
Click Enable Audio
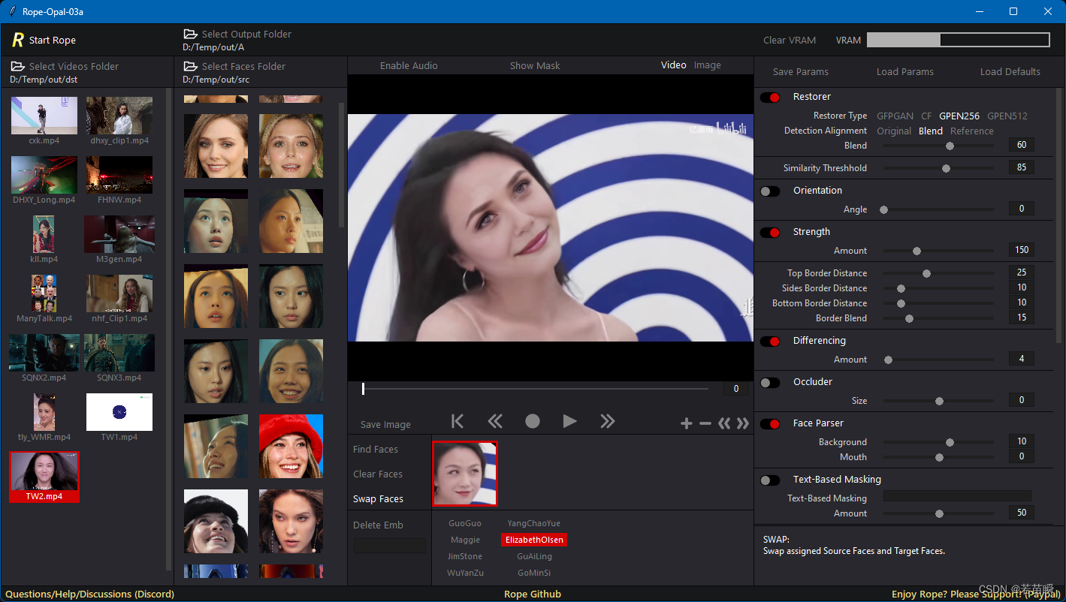point(409,65)
